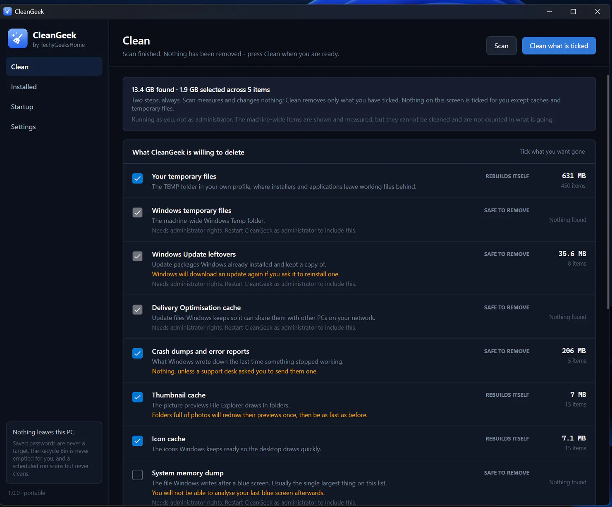Click 'What CleanGeek is willing to delete' header

point(188,152)
